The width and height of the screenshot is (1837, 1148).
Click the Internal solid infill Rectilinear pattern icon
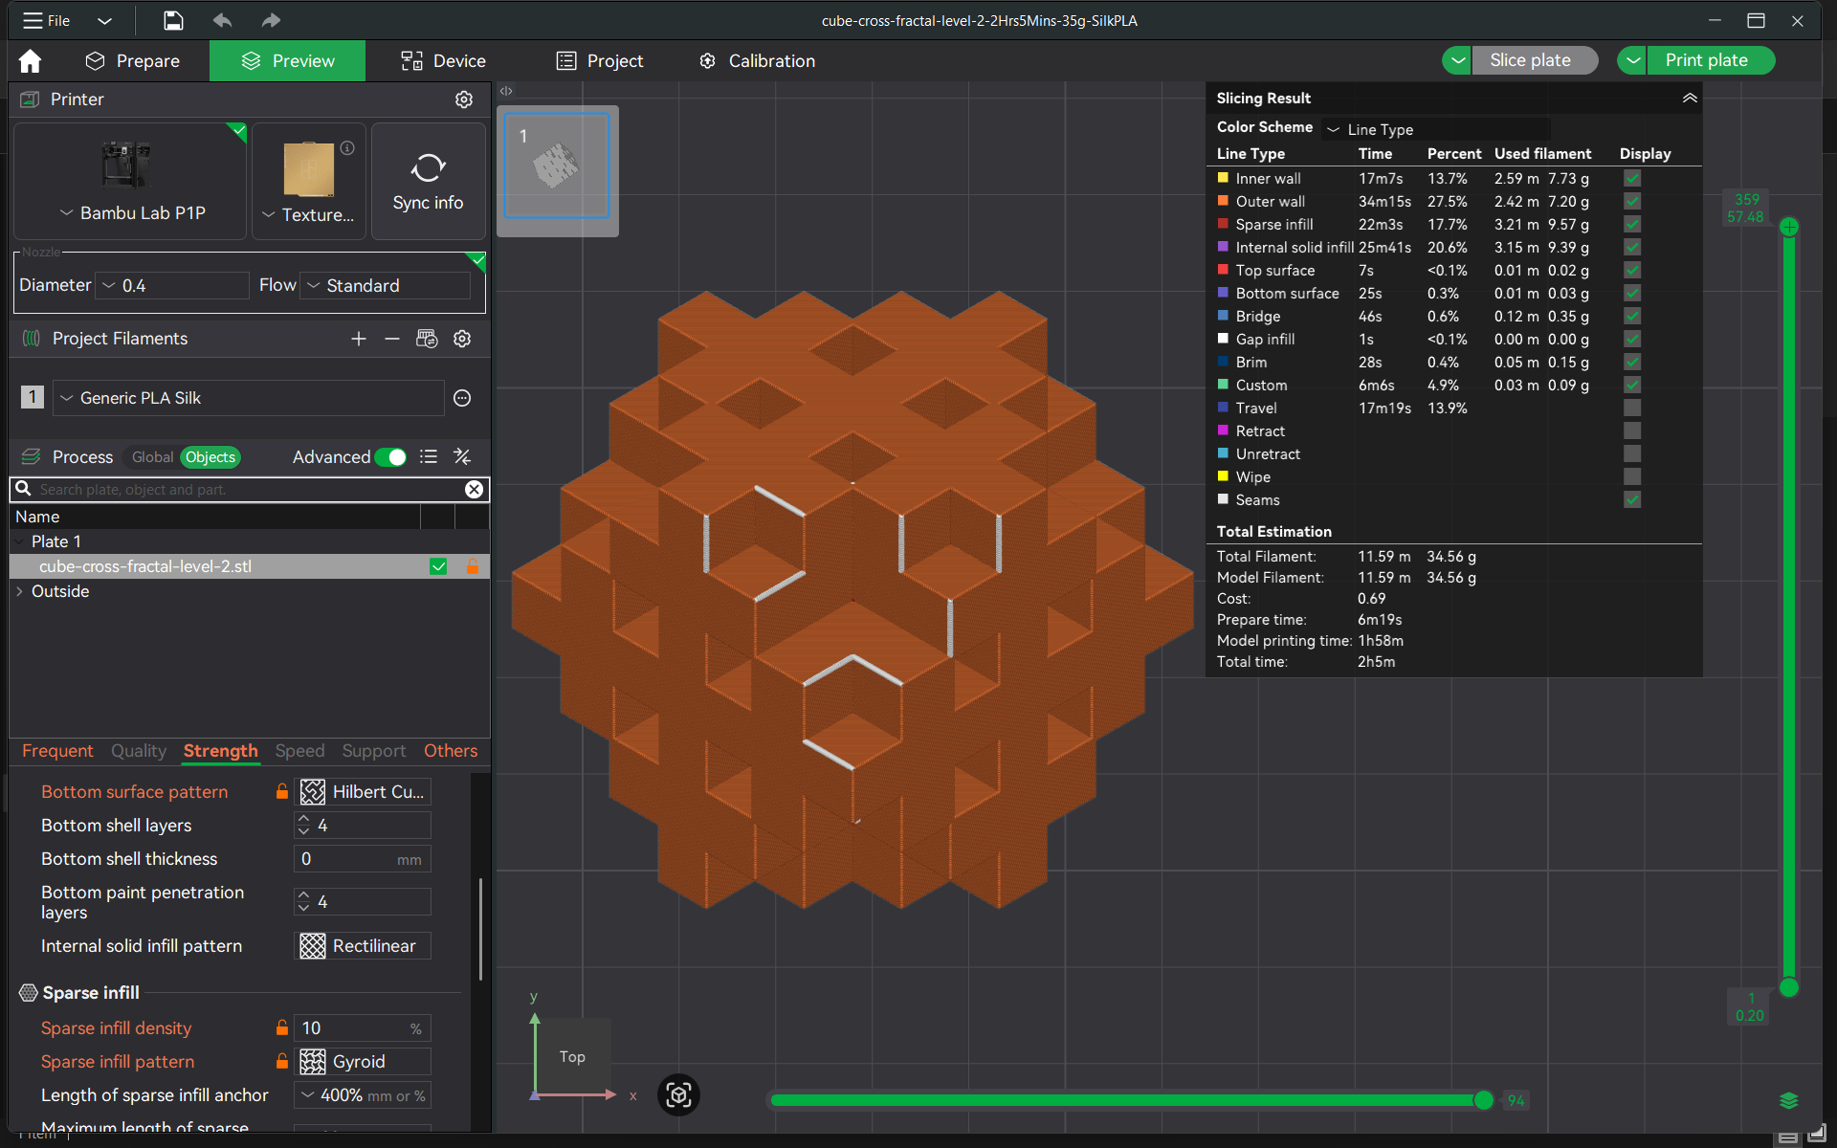[313, 945]
